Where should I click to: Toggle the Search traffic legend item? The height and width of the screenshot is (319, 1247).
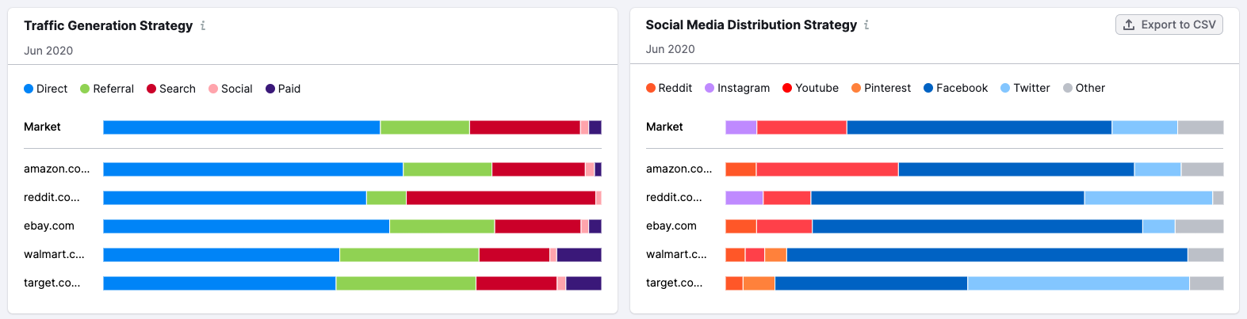[x=171, y=89]
